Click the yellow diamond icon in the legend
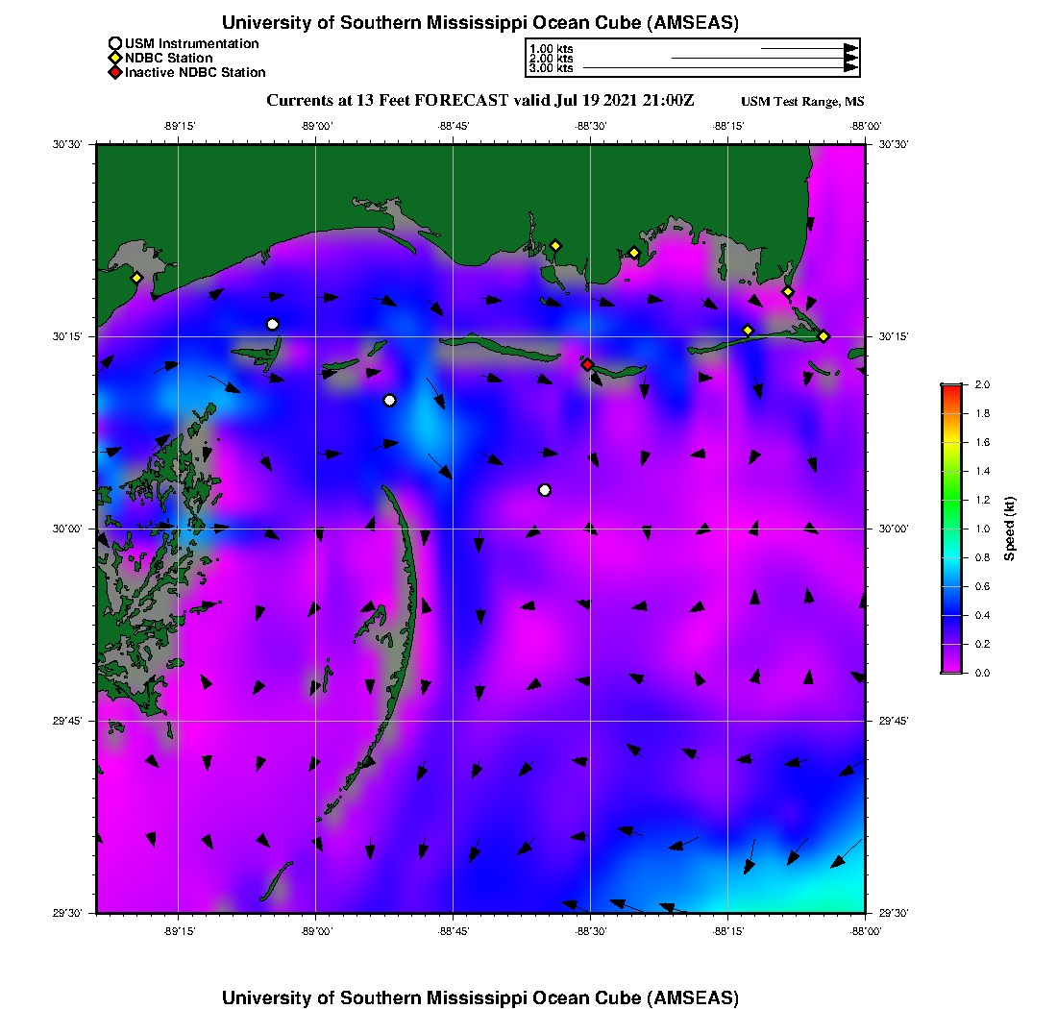Viewport: 1057px width, 1009px height. tap(115, 58)
